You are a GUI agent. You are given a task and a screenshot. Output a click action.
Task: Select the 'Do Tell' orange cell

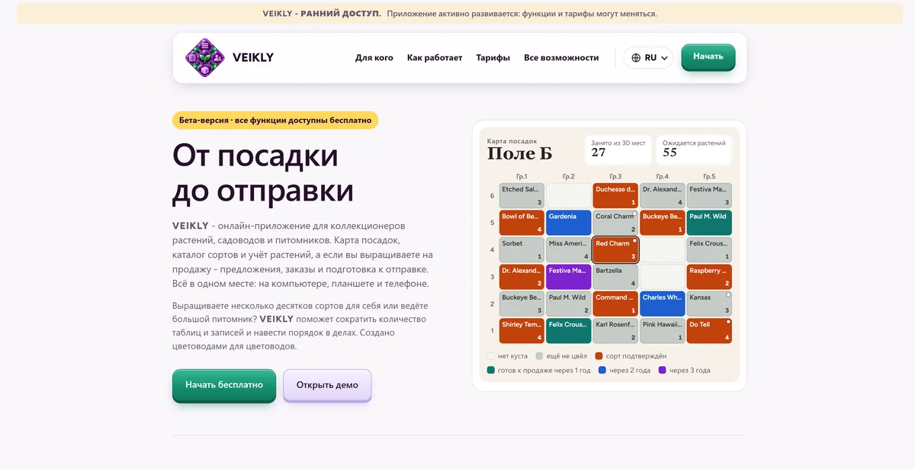tap(709, 331)
